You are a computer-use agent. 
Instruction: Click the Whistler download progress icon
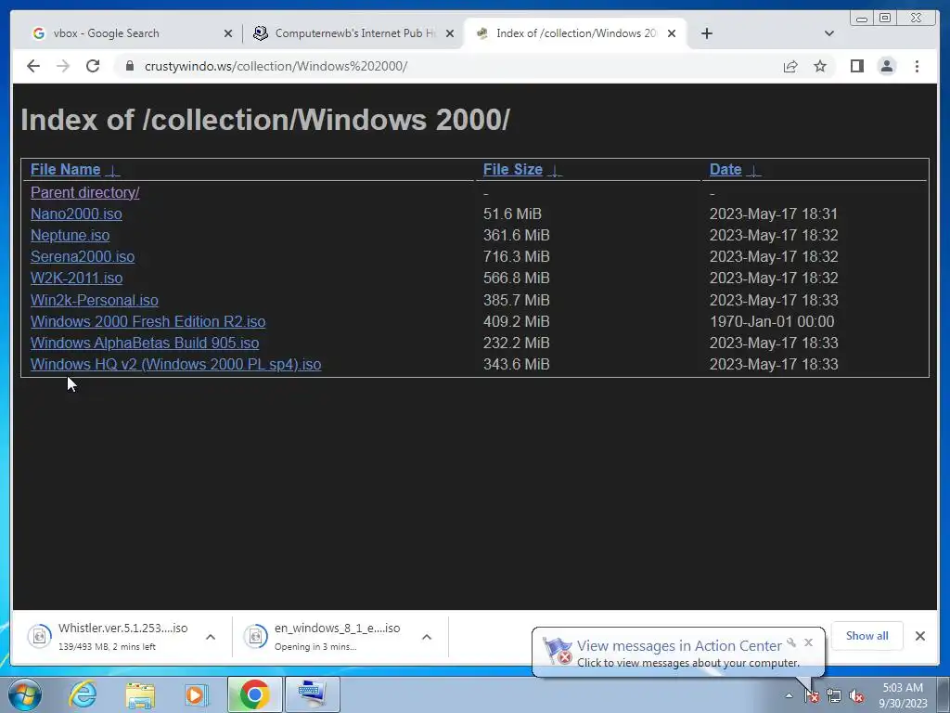tap(39, 636)
